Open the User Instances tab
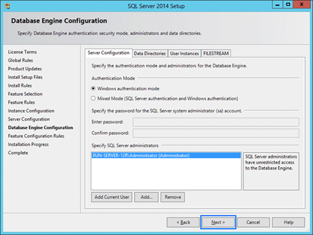Image resolution: width=313 pixels, height=235 pixels. (x=184, y=53)
